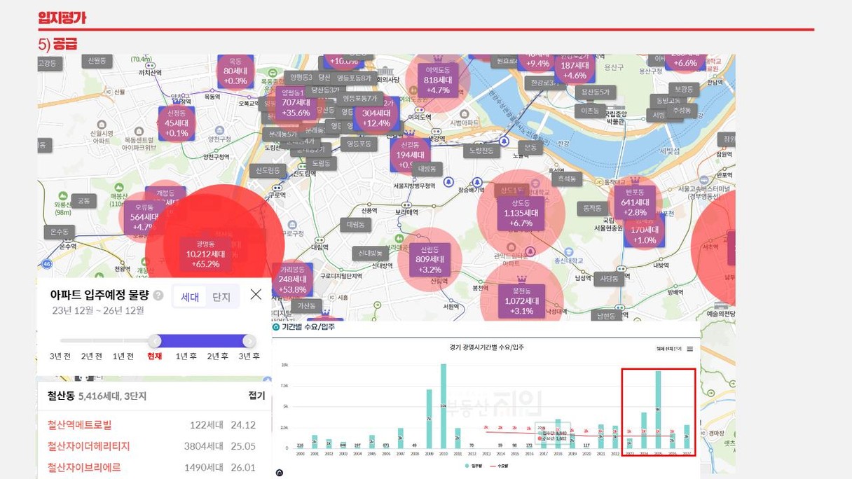
Task: Click the 보광동 district label
Action: 683,89
